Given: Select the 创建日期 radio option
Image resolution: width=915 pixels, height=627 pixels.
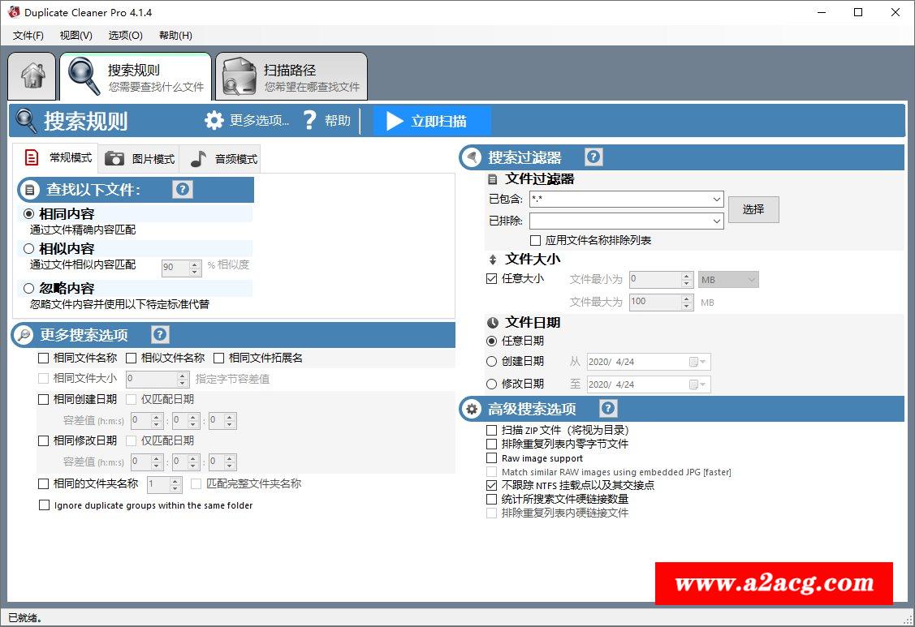Looking at the screenshot, I should tap(491, 362).
